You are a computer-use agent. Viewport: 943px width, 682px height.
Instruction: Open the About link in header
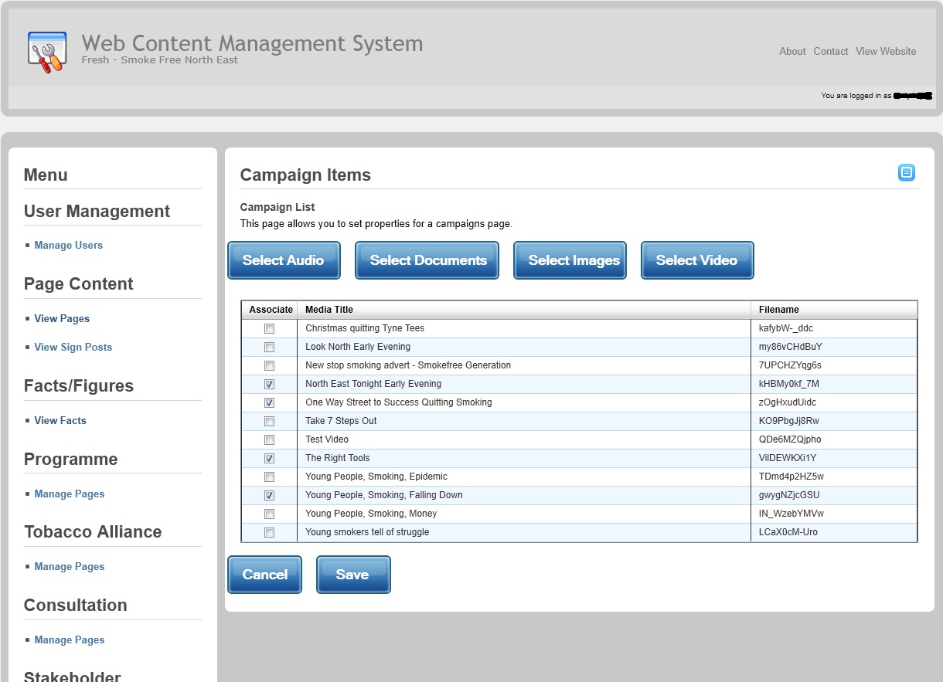click(792, 52)
